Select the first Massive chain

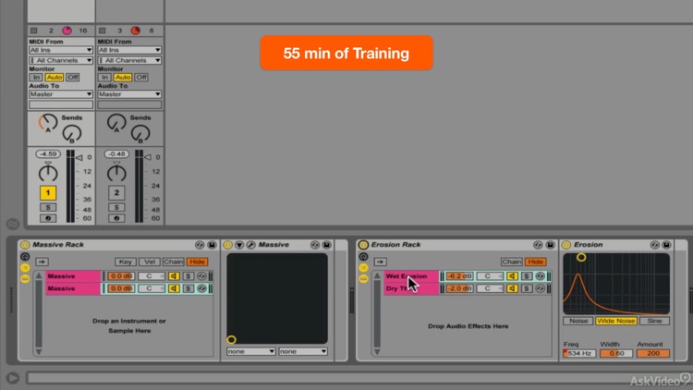click(73, 276)
